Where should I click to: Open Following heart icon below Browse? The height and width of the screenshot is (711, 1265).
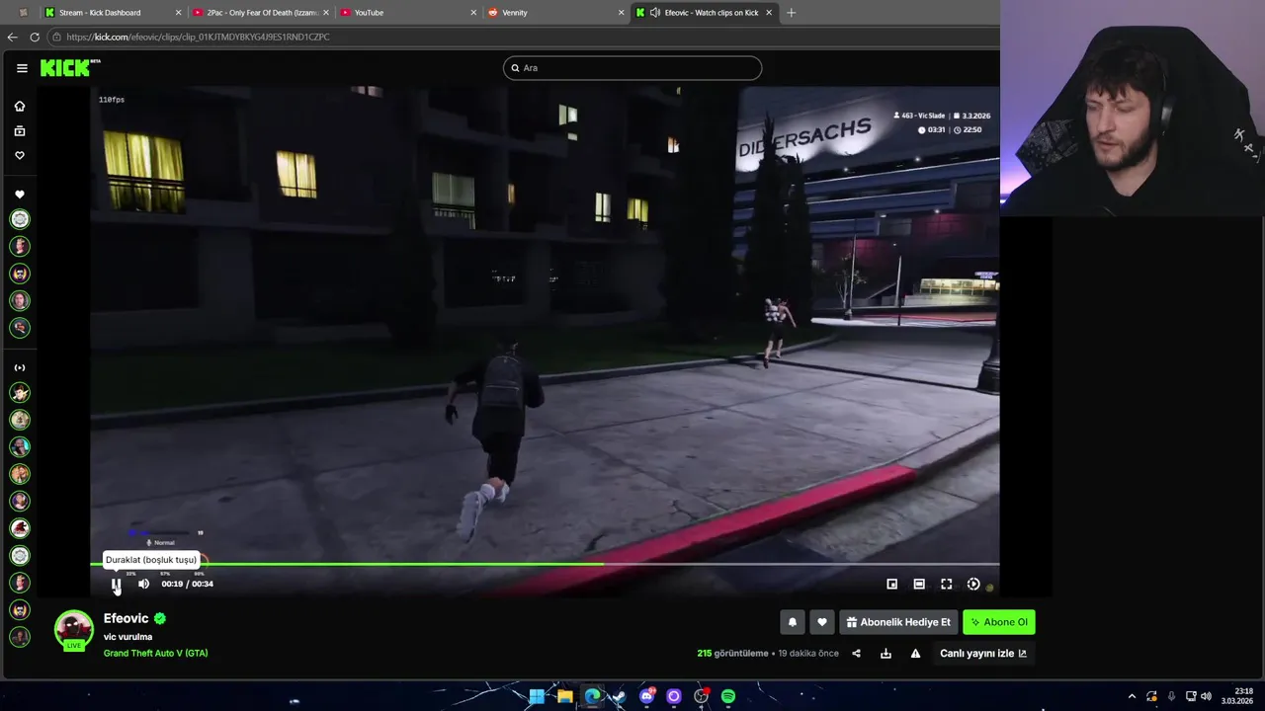19,155
